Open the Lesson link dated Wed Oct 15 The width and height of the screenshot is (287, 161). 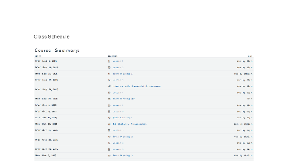tap(118, 130)
